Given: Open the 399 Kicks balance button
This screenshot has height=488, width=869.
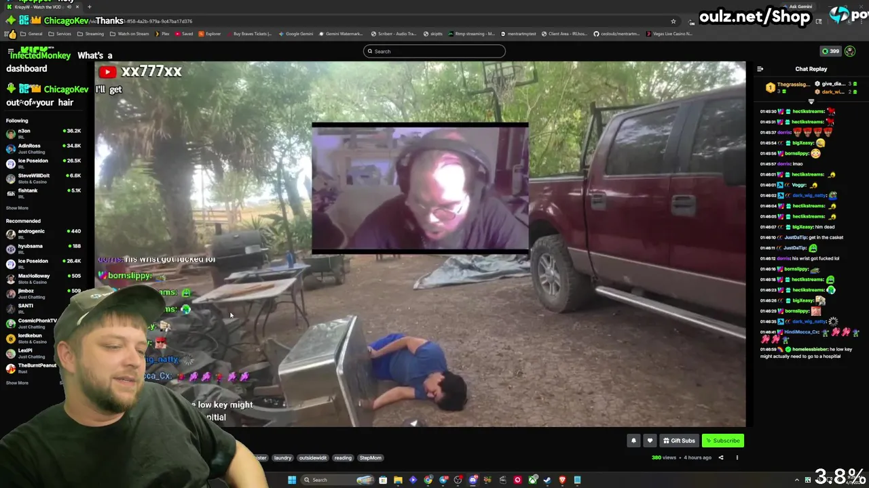Looking at the screenshot, I should (x=830, y=52).
